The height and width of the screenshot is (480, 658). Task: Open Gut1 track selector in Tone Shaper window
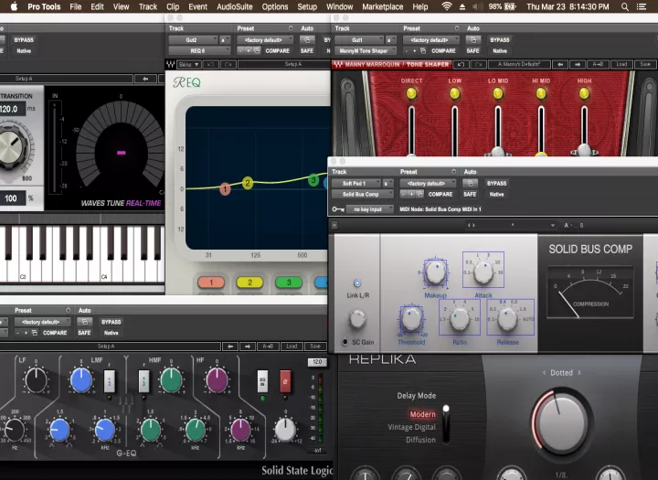coord(359,40)
